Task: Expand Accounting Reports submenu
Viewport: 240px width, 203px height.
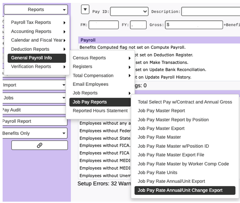Action: (37, 31)
